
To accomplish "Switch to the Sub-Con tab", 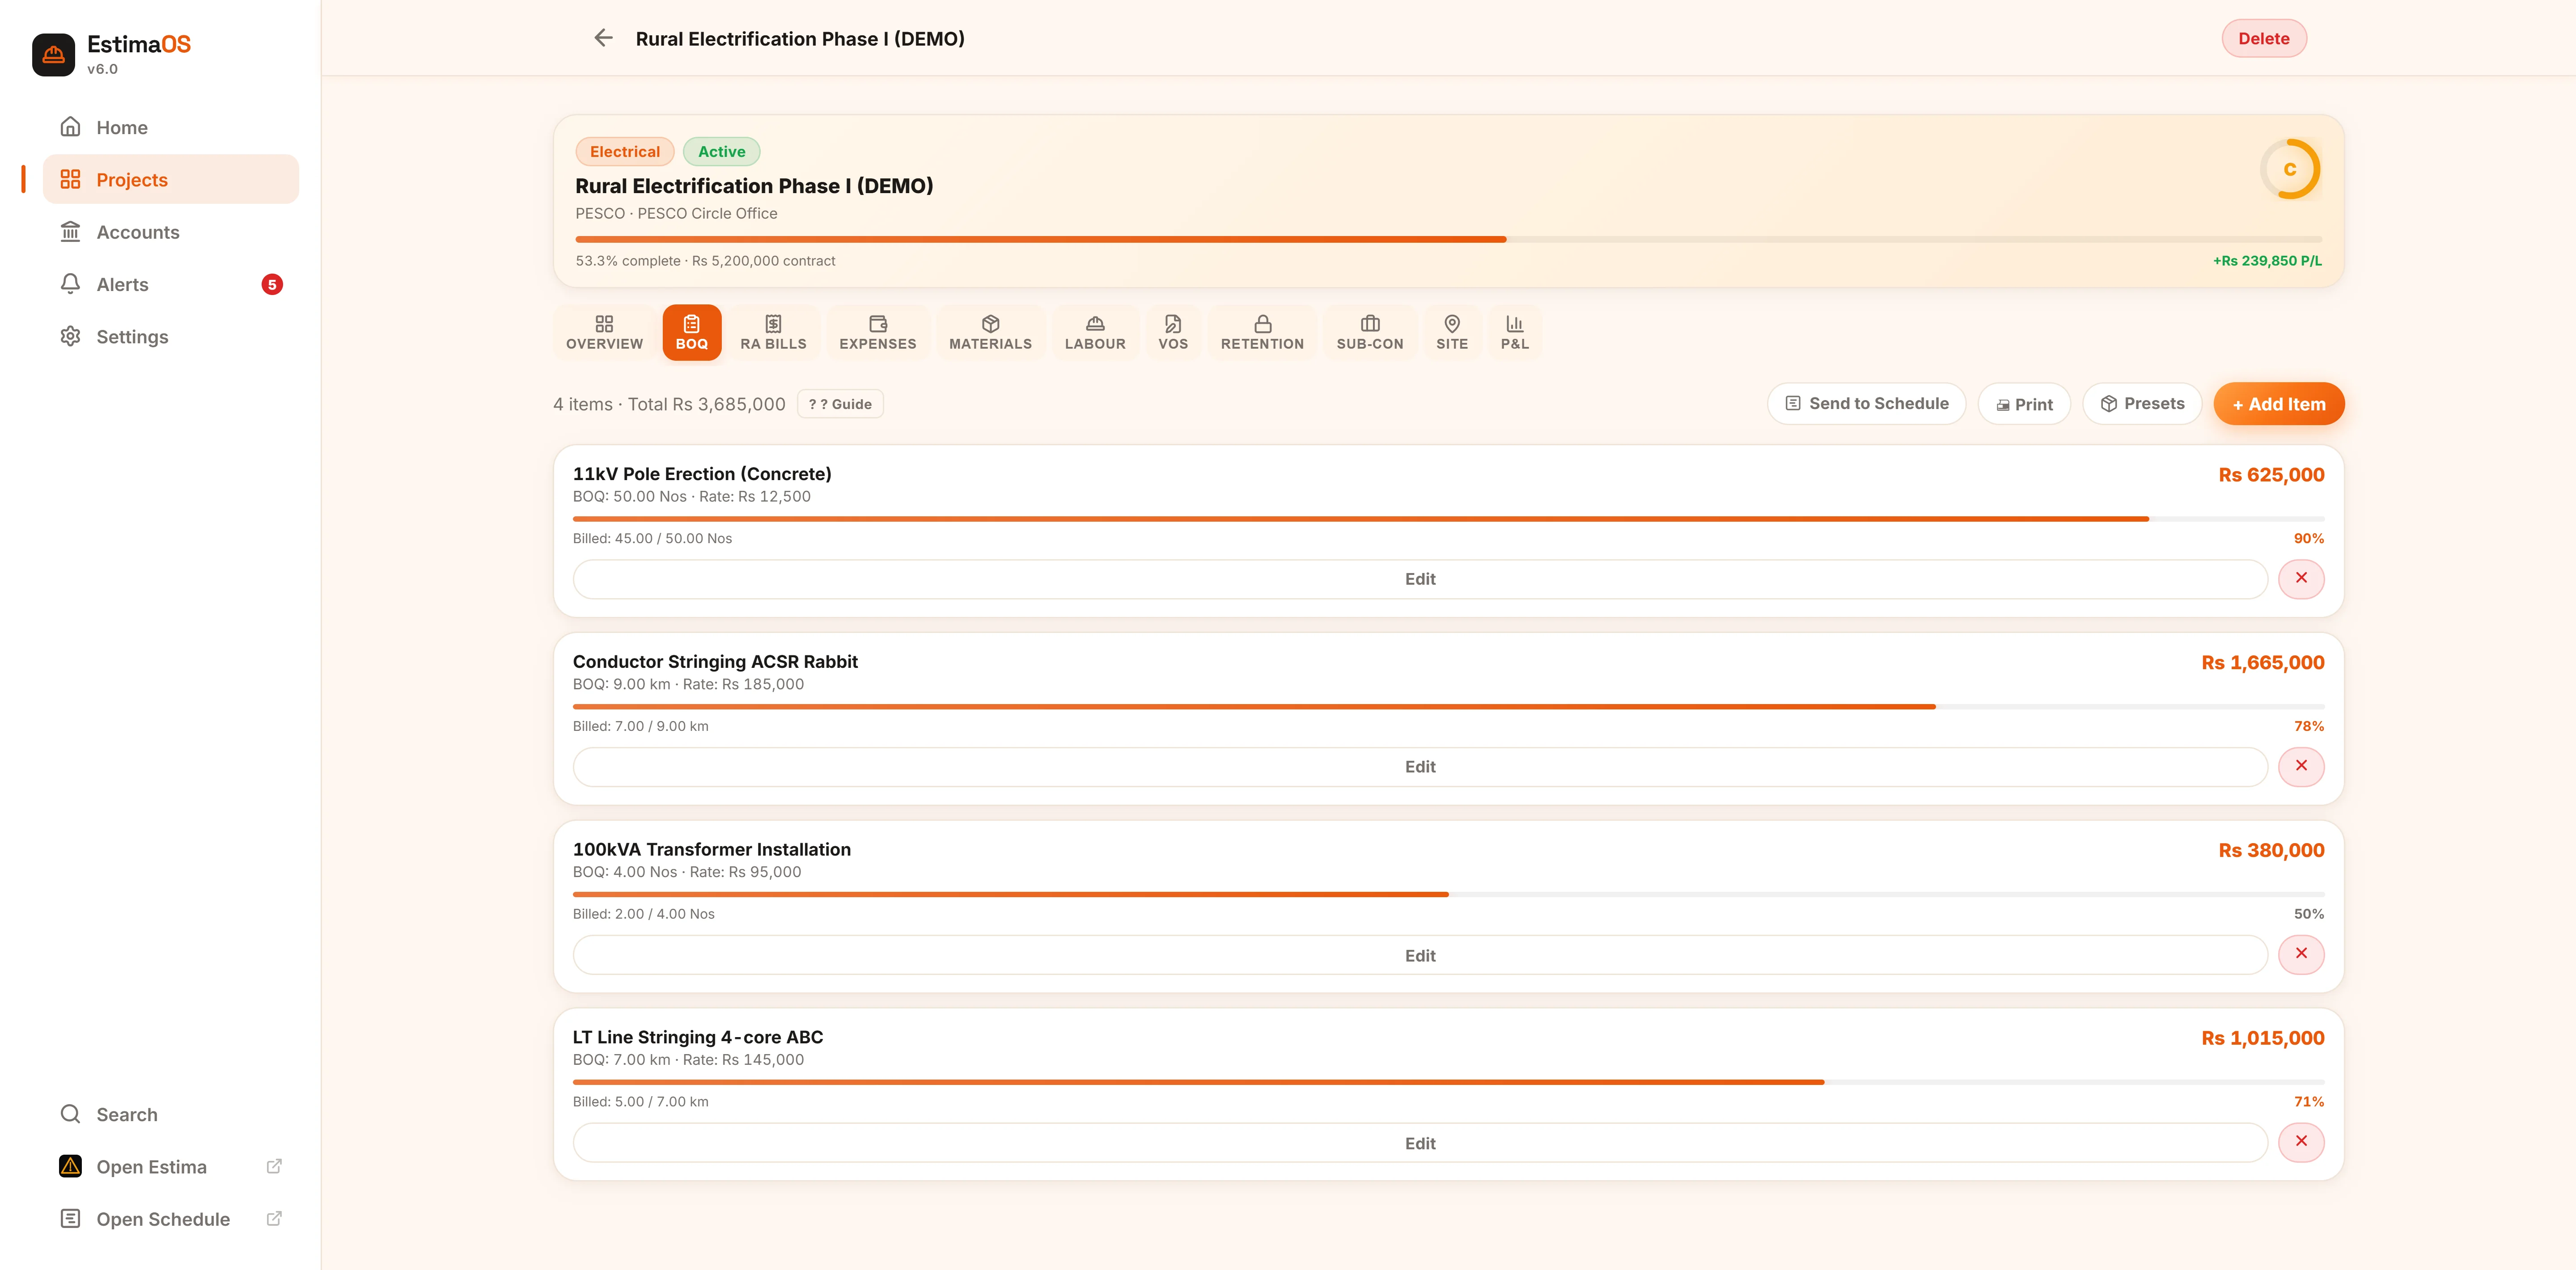I will tap(1370, 332).
